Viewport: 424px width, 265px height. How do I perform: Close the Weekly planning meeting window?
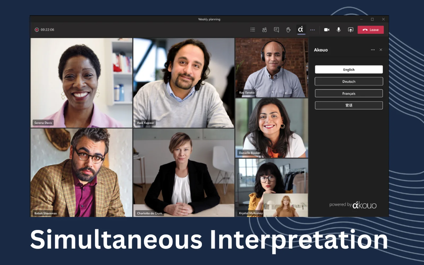(383, 19)
